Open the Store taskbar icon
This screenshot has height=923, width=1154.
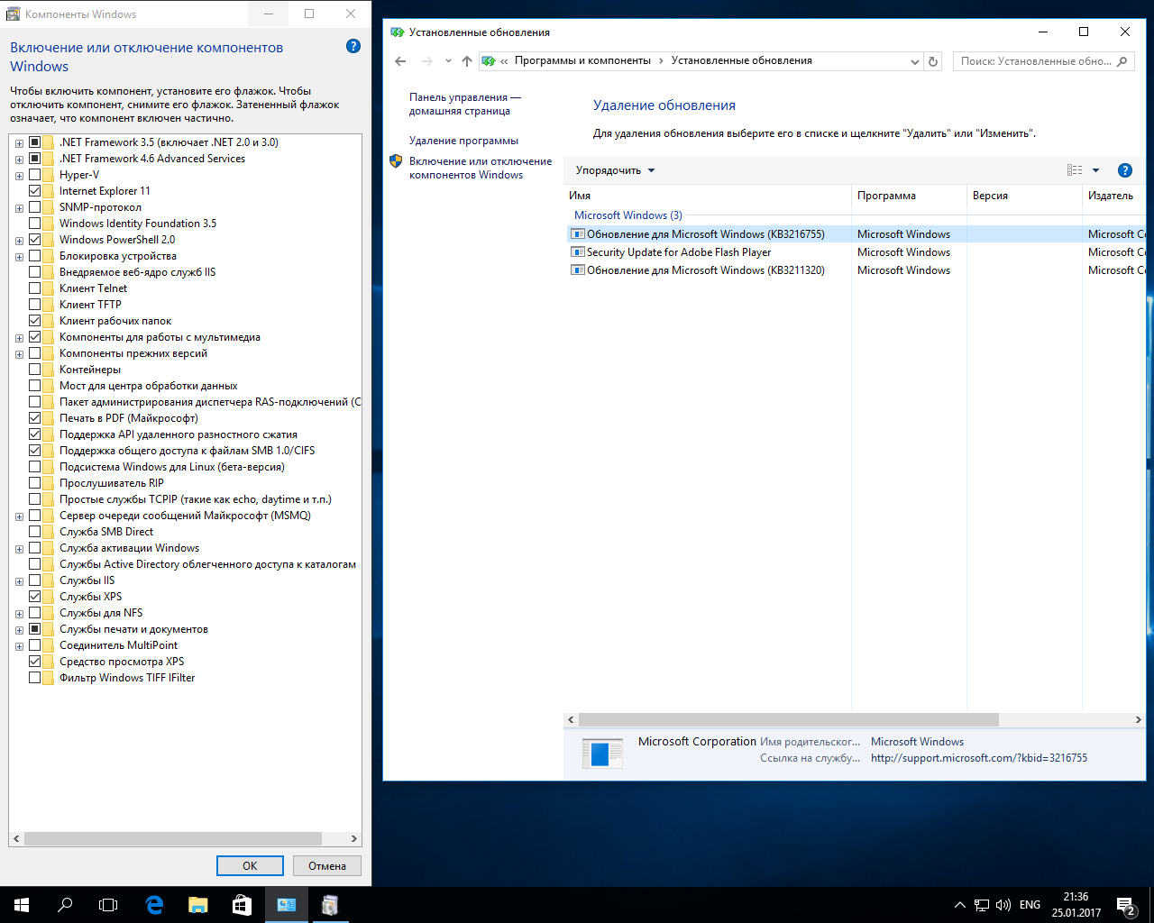point(242,905)
